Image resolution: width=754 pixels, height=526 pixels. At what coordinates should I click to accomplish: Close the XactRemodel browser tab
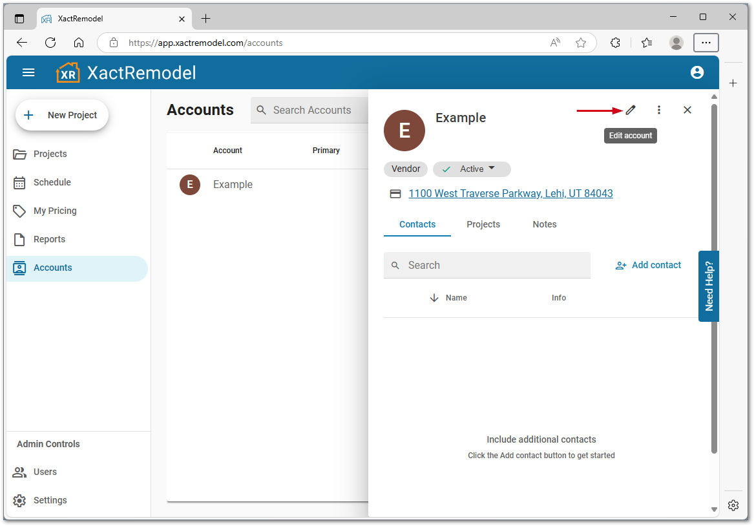(182, 19)
